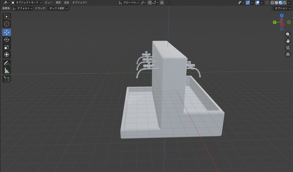Viewport: 293px width, 172px height.
Task: Activate the 3D Cursor tool
Action: coord(7,24)
